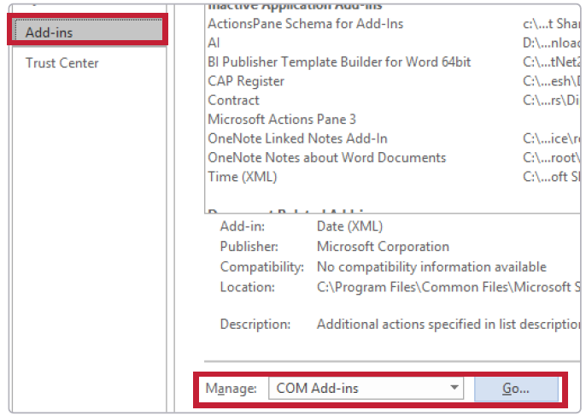This screenshot has height=416, width=586.
Task: Select the AI add-in row
Action: 214,43
